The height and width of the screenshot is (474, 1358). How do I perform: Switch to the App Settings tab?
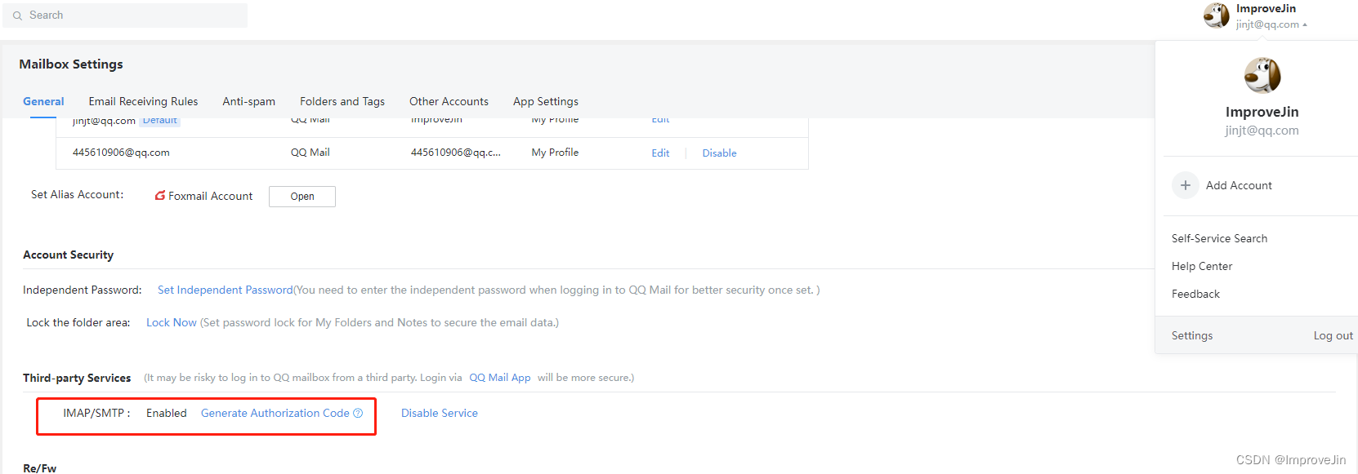(546, 101)
